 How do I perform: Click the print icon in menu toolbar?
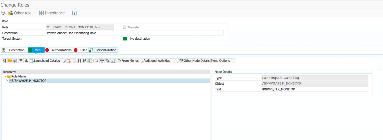[x=102, y=61]
